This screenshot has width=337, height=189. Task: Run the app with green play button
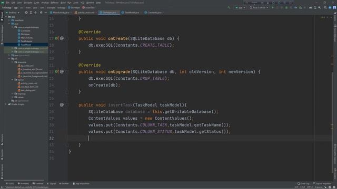273,7
